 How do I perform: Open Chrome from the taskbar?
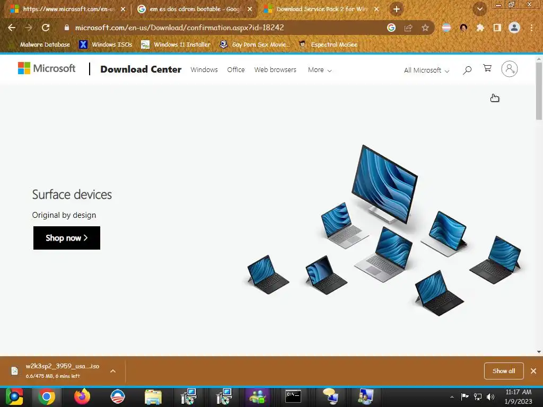tap(47, 396)
